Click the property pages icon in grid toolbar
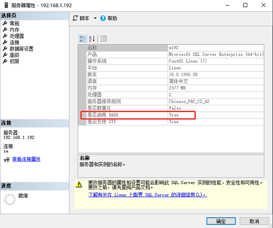The width and height of the screenshot is (273, 228). pos(103,38)
